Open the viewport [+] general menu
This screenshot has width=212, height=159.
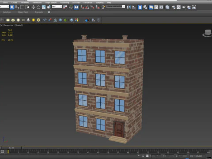[1, 25]
